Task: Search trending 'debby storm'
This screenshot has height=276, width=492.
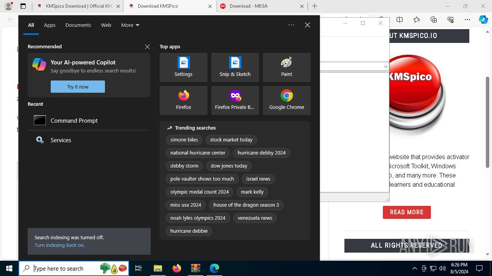Action: [184, 166]
